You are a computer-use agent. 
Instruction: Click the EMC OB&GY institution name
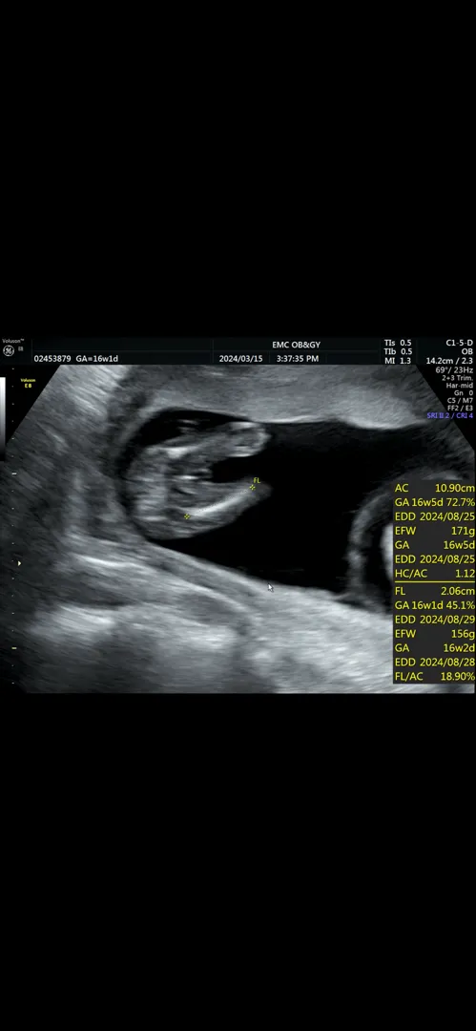click(x=296, y=345)
